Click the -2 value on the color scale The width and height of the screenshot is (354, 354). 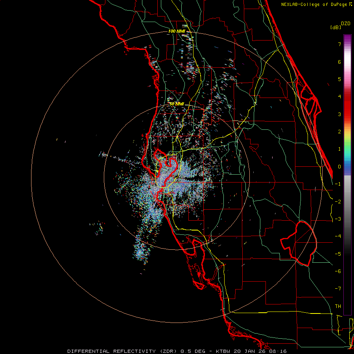[x=338, y=202]
